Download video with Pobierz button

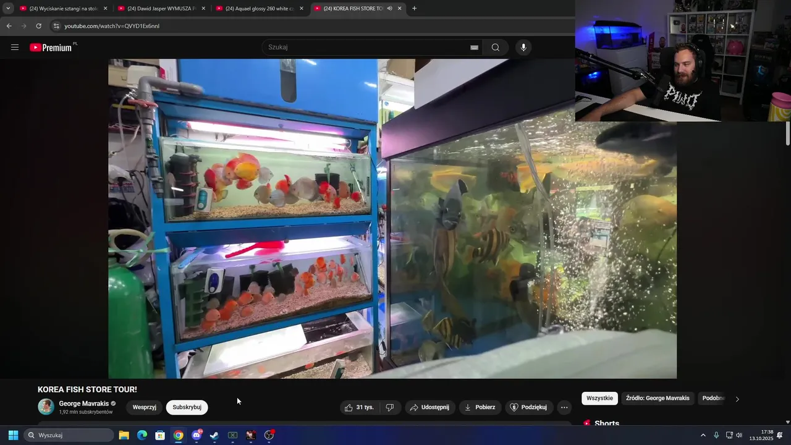[480, 407]
